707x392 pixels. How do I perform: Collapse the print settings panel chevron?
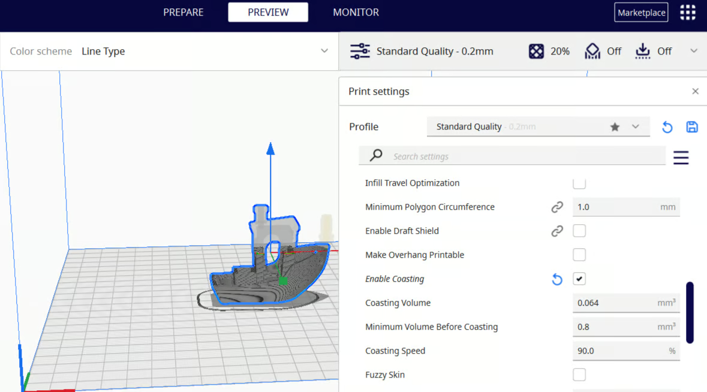click(x=693, y=51)
